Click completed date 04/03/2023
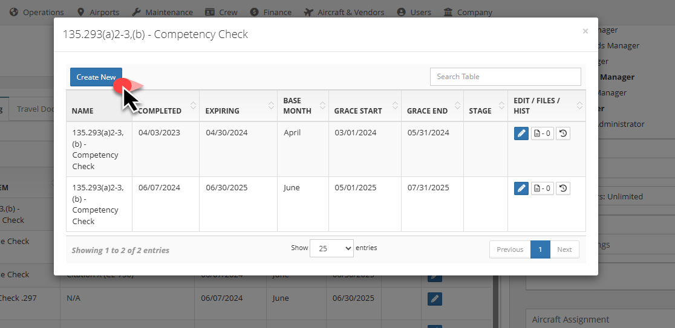 159,132
